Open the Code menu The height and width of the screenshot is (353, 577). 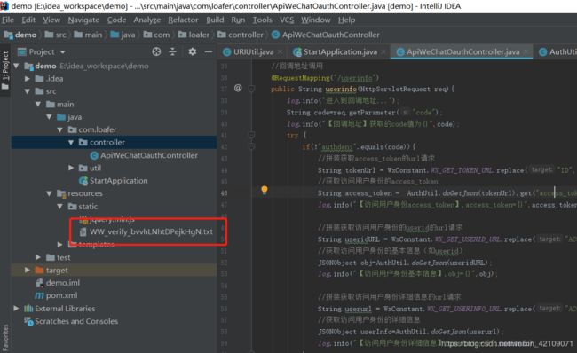116,20
